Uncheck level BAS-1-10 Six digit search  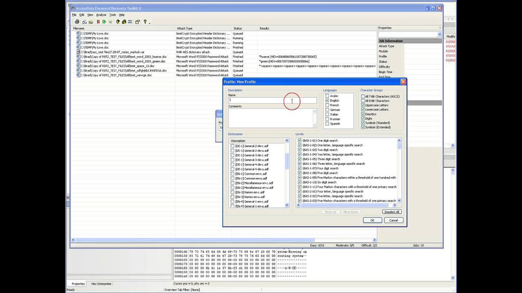click(300, 182)
